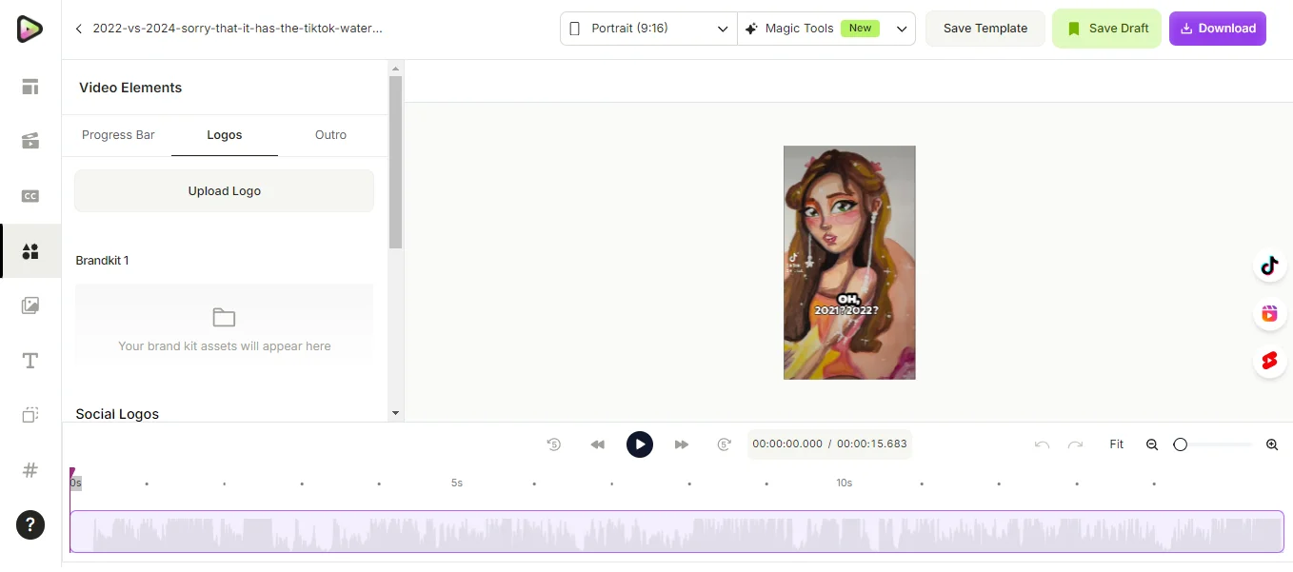This screenshot has width=1293, height=572.
Task: Click the YouTube Shorts share icon
Action: [x=1269, y=362]
